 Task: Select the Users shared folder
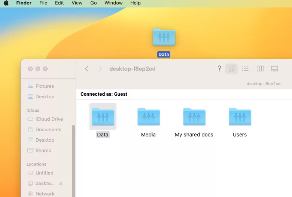pyautogui.click(x=240, y=117)
